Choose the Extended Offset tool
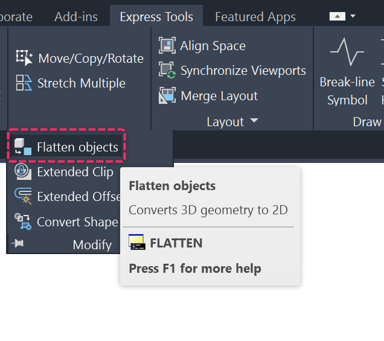 (x=23, y=197)
